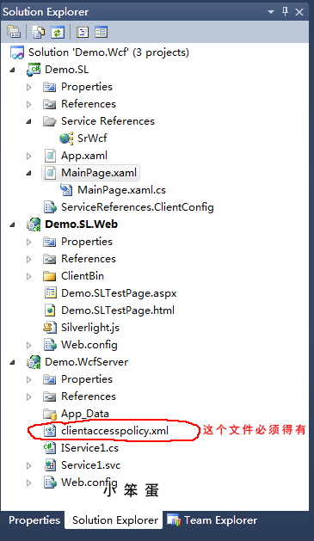Select ServiceReferences.ClientConfig file
Screen dimensions: 314x541
click(138, 207)
